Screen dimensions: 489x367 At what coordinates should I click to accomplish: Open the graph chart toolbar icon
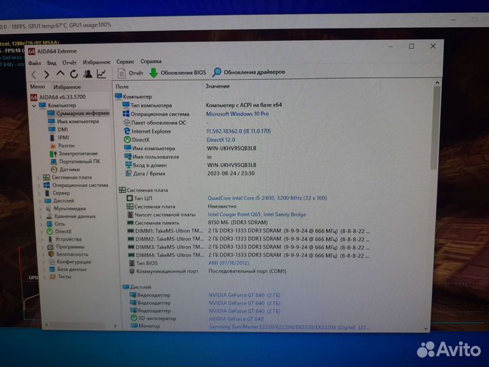(101, 73)
